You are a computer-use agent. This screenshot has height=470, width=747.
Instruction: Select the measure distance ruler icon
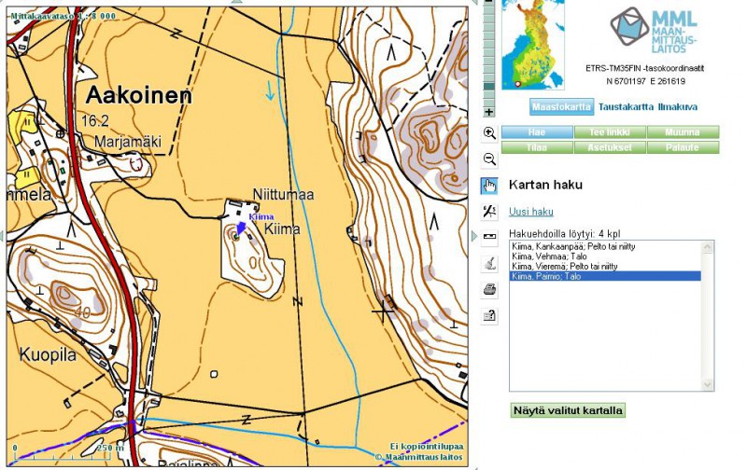coord(489,238)
